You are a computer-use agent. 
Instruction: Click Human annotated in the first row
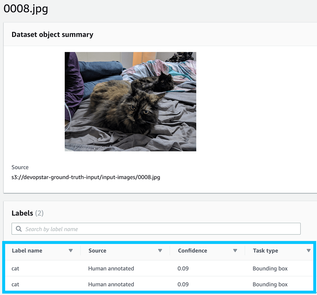[111, 268]
